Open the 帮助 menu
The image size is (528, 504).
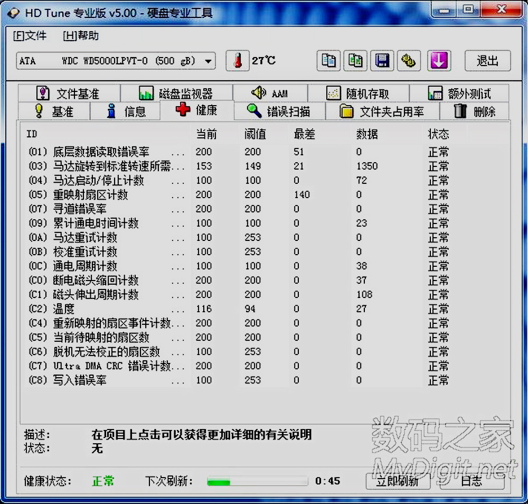81,36
